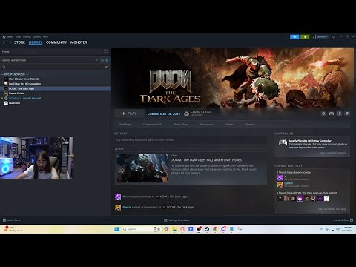Click Add a Game at bottom left
The width and height of the screenshot is (356, 267).
pos(11,220)
